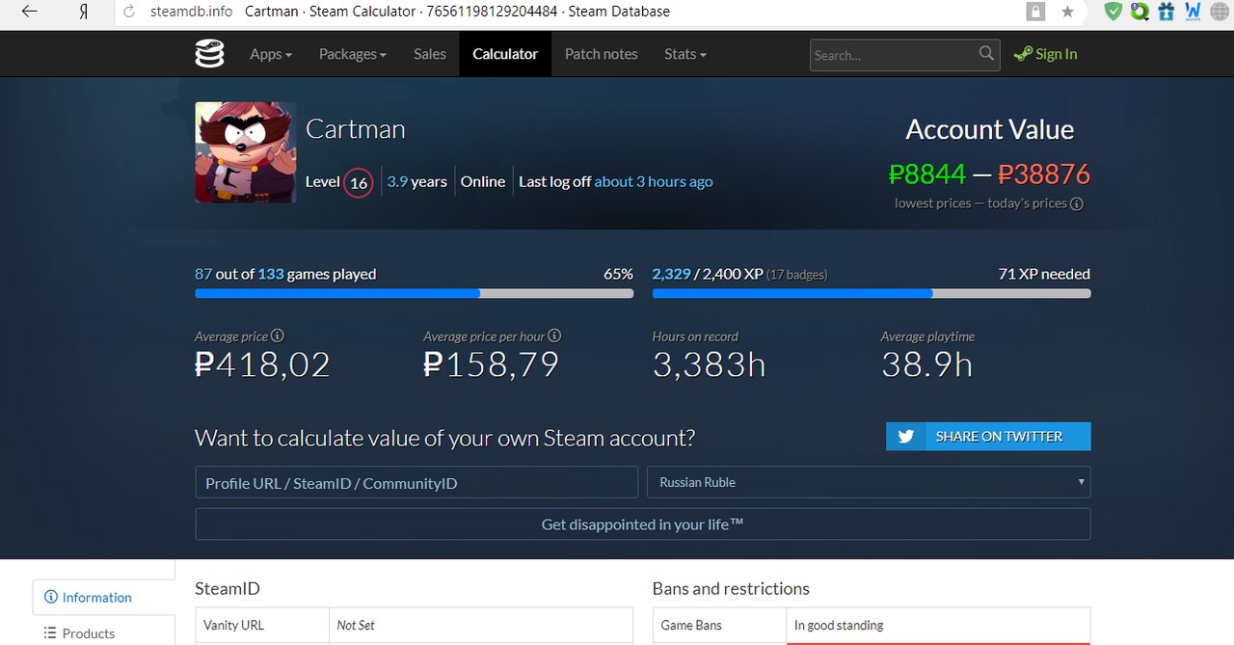This screenshot has height=645, width=1234.
Task: Open the Russian Ruble currency dropdown
Action: [869, 482]
